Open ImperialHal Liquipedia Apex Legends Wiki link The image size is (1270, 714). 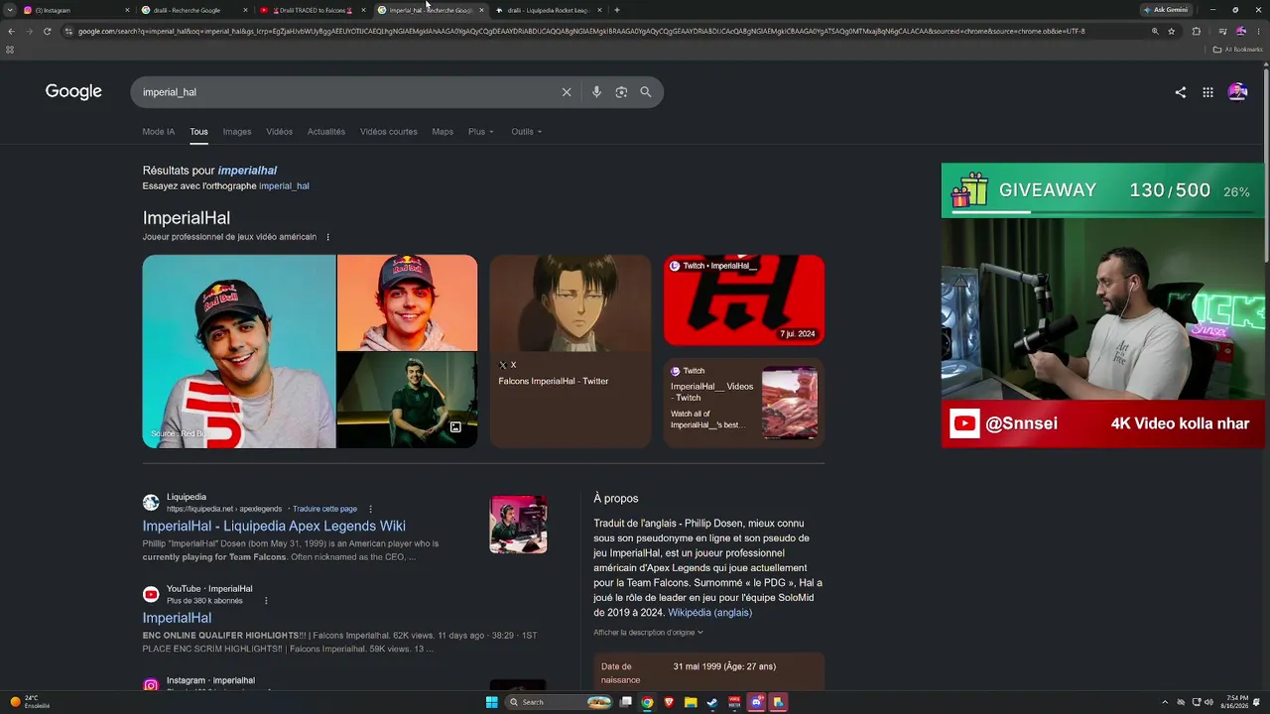point(274,527)
